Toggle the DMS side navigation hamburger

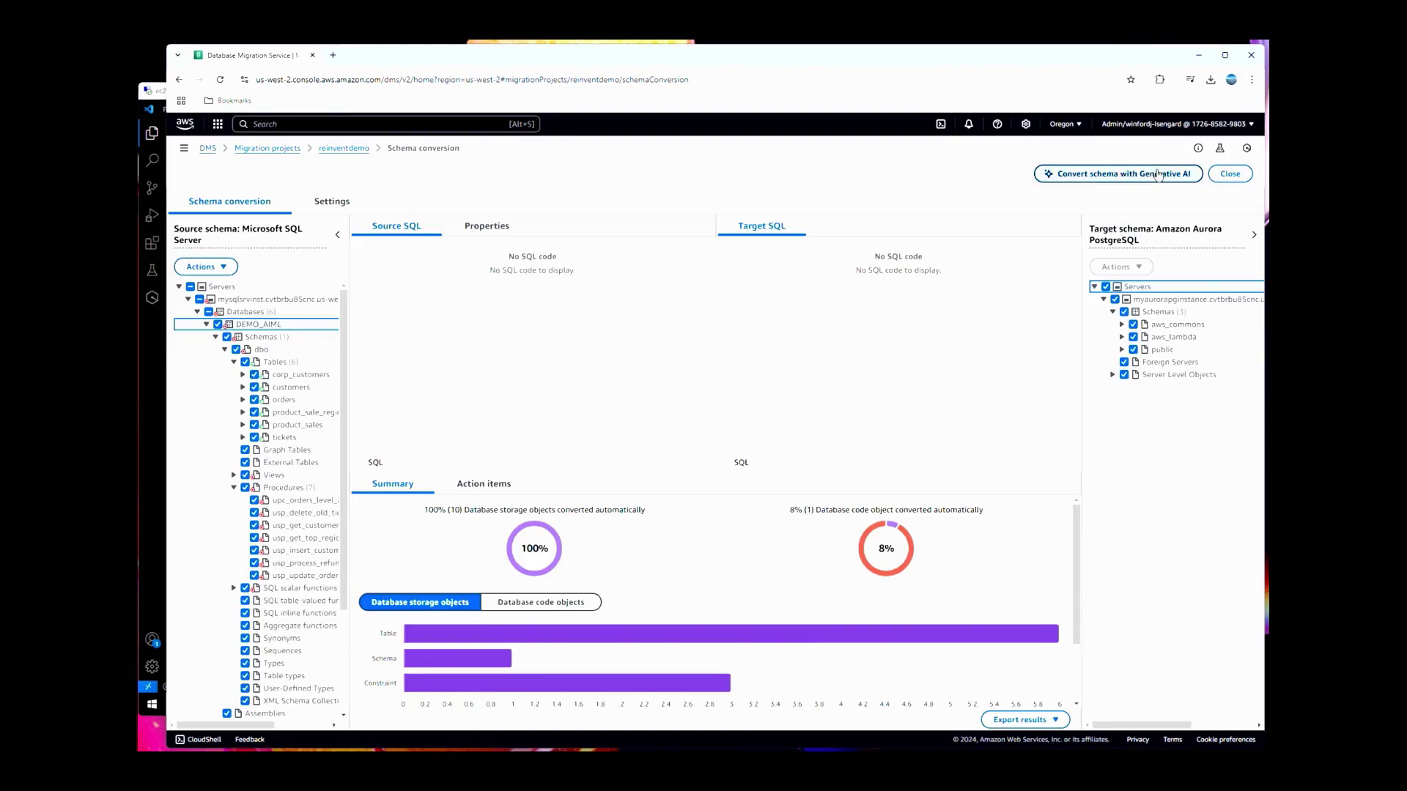pyautogui.click(x=184, y=148)
